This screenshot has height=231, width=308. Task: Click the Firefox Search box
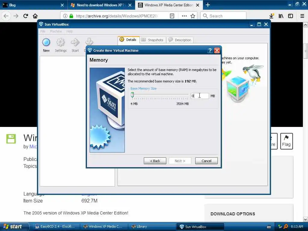223,16
